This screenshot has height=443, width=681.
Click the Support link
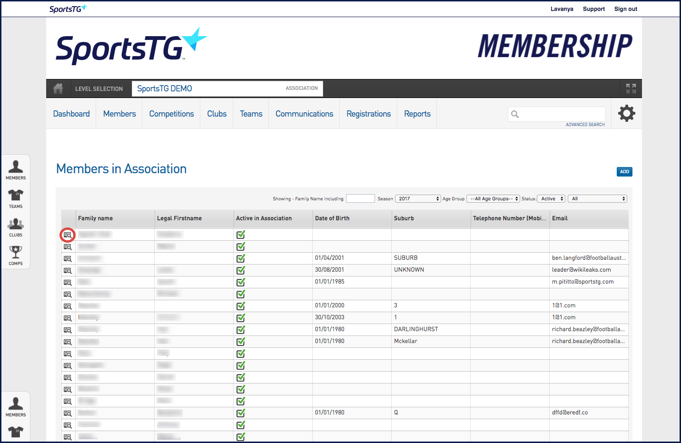(x=594, y=9)
